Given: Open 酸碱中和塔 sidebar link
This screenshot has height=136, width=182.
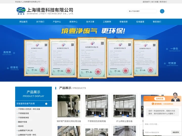Looking at the screenshot, I should [x=23, y=122].
